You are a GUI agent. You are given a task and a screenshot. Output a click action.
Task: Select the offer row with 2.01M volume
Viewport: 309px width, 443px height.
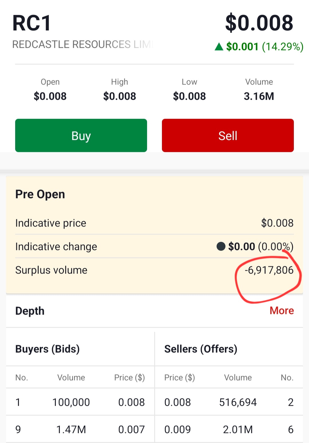click(229, 429)
